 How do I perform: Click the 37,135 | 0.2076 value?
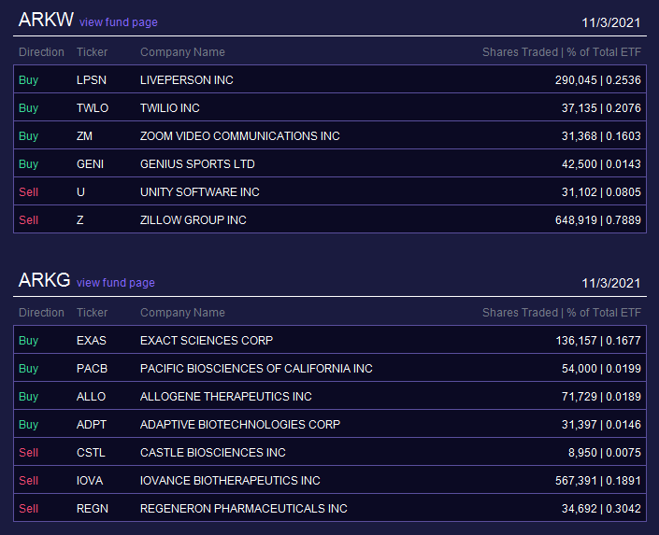point(601,108)
